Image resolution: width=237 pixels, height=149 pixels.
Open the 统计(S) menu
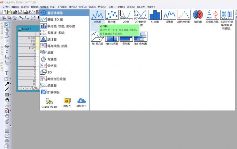pos(92,7)
